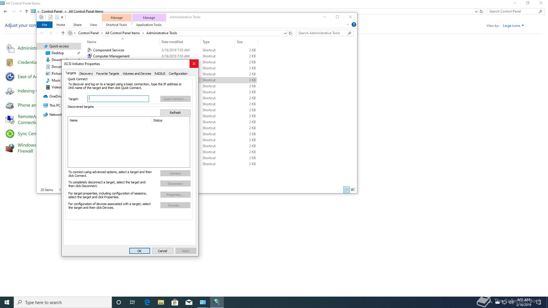Select Computer Management in the file list
The image size is (548, 308).
point(111,56)
